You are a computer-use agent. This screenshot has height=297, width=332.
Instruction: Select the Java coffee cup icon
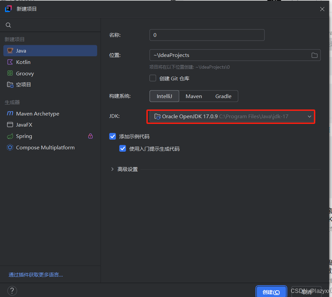[x=10, y=51]
